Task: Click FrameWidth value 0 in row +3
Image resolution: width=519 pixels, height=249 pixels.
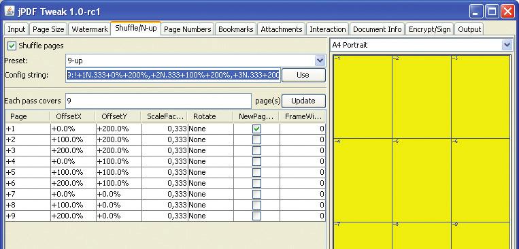Action: point(303,150)
